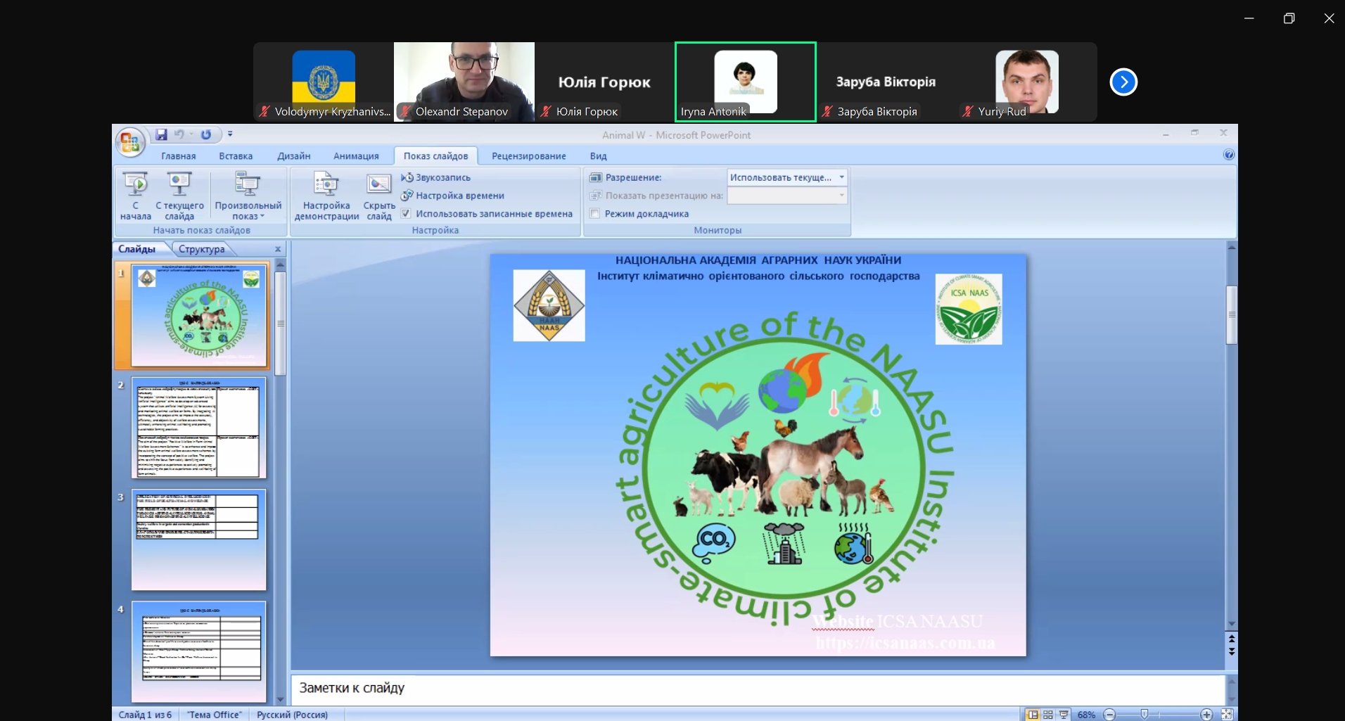Expand the resolution dropdown
Screen dimensions: 1345x721
[x=841, y=177]
